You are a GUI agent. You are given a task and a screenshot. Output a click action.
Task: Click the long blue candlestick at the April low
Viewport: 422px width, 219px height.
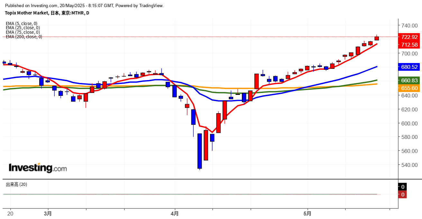coord(200,151)
